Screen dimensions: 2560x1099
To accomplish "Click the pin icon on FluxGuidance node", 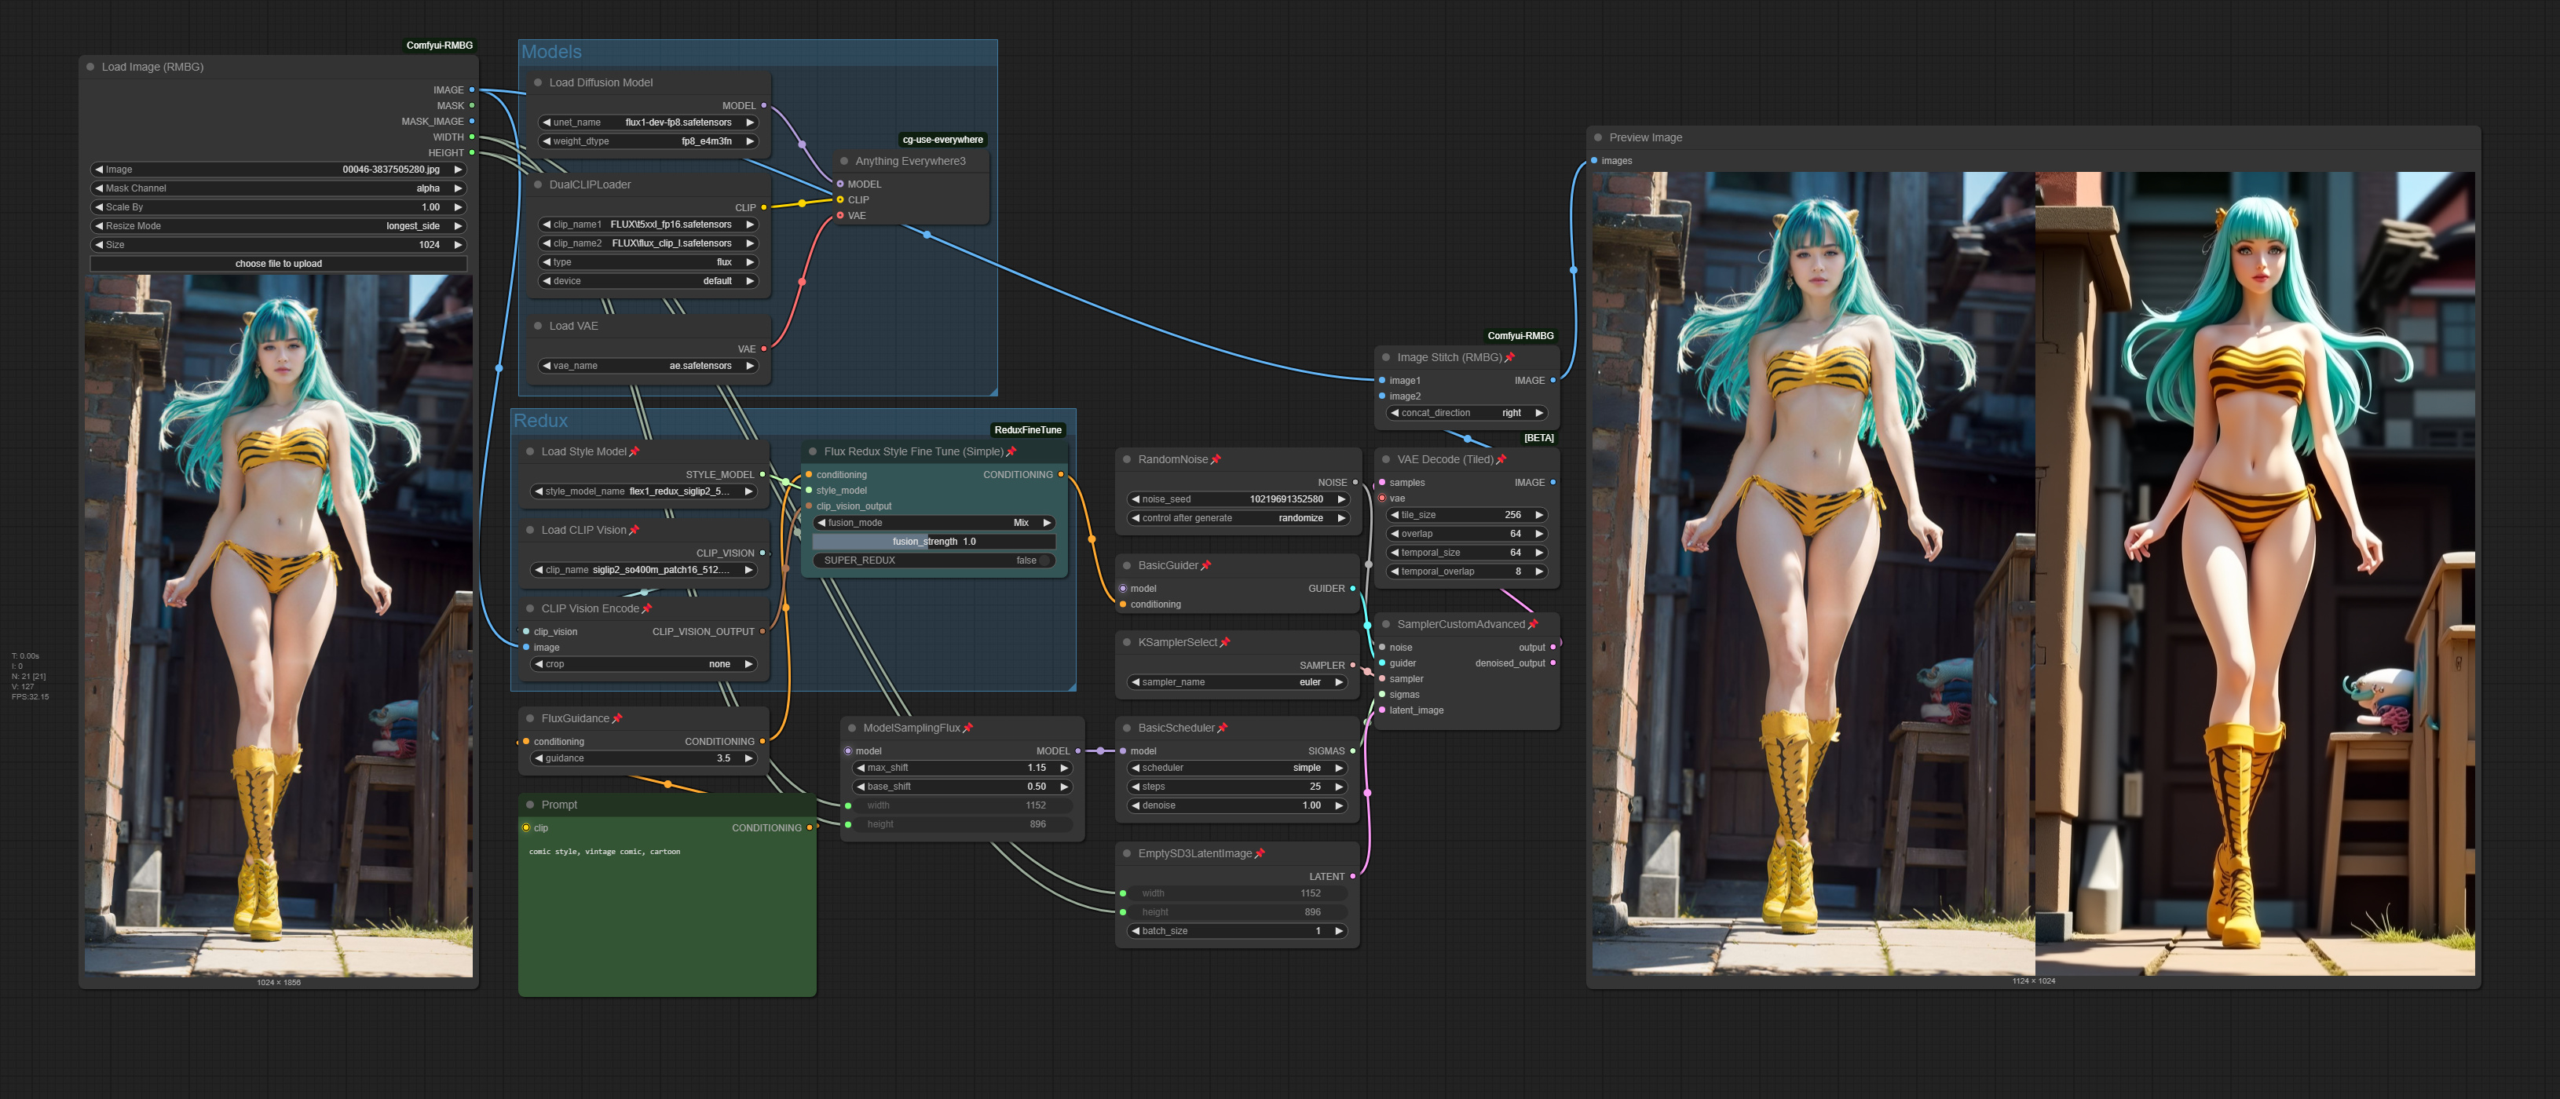I will [618, 718].
